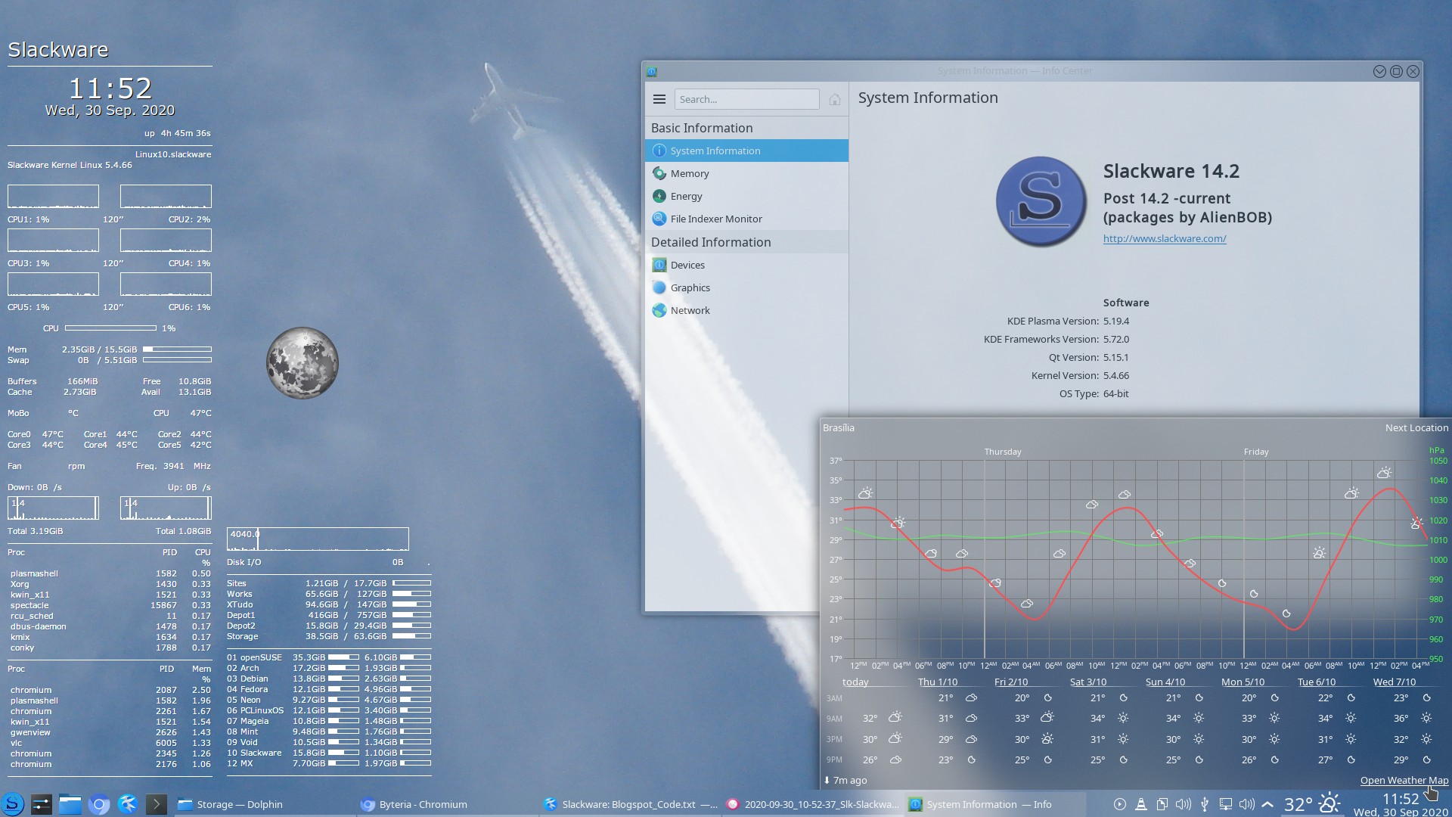Click the USB device notifier tray icon
Image resolution: width=1452 pixels, height=817 pixels.
tap(1204, 804)
